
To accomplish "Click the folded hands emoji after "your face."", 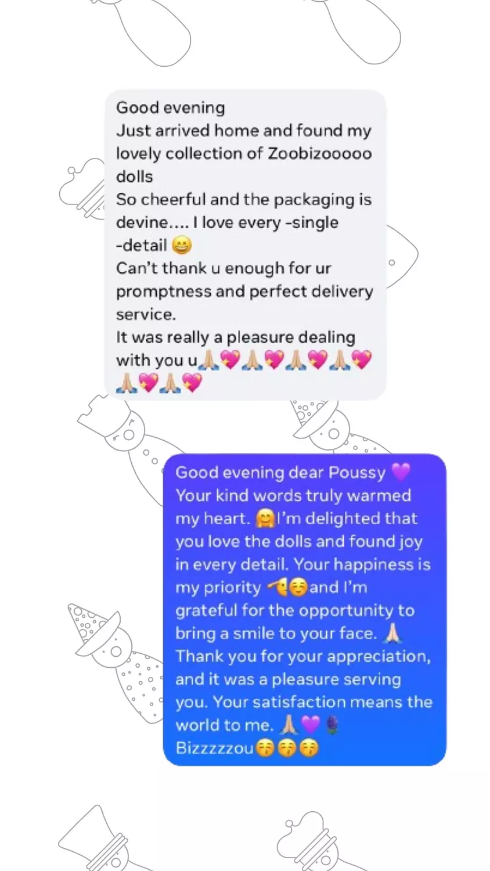I will [393, 634].
